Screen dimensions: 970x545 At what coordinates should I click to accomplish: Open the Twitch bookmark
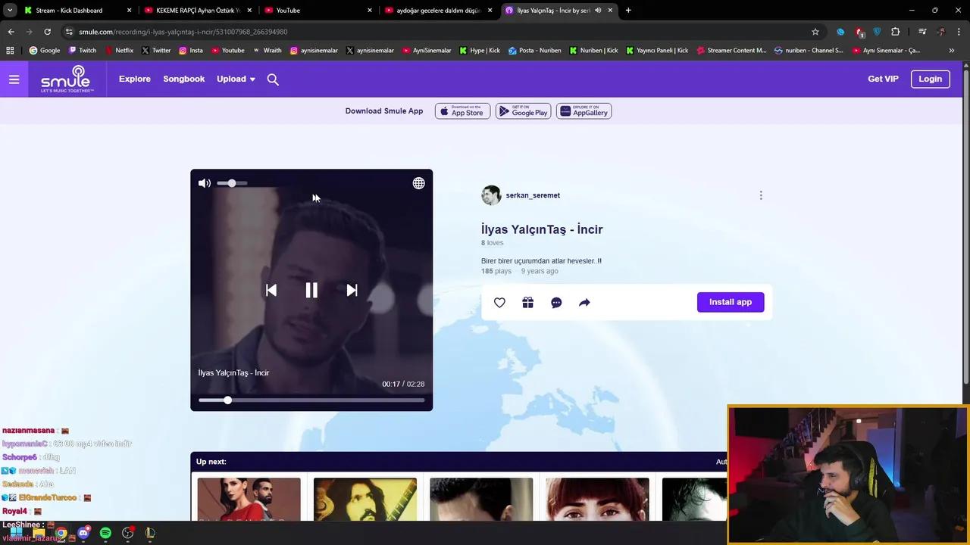tap(82, 51)
